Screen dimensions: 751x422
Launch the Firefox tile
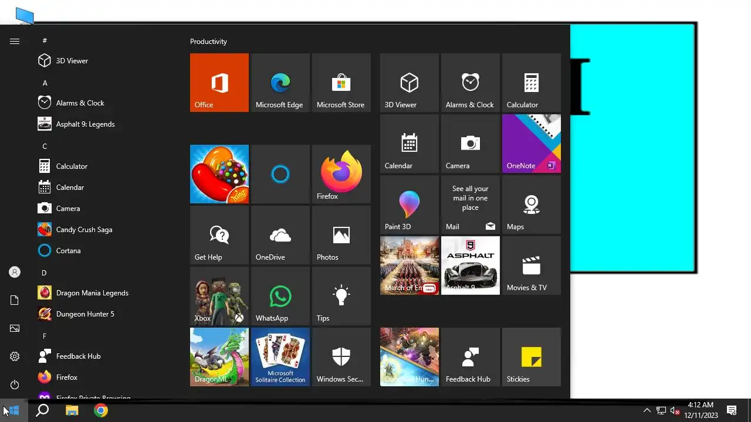[x=341, y=174]
